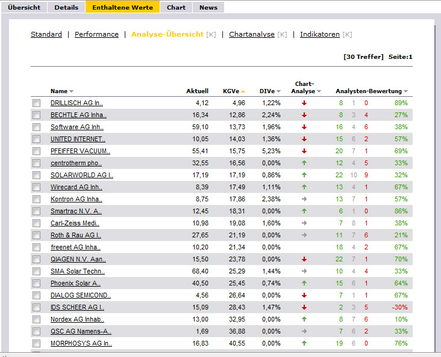The image size is (441, 357).
Task: Click Phoenix Solar green up-arrow icon
Action: coord(304,283)
